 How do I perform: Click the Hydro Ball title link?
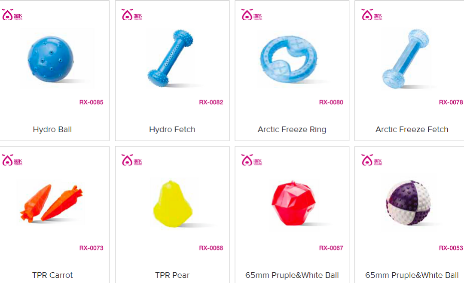(x=52, y=130)
